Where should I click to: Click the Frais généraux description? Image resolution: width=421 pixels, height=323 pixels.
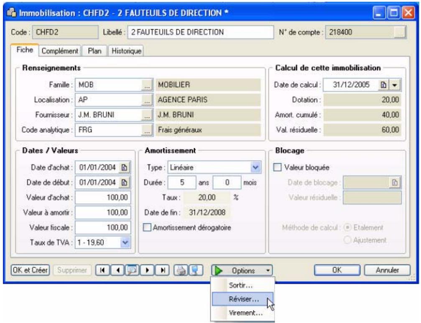[208, 130]
